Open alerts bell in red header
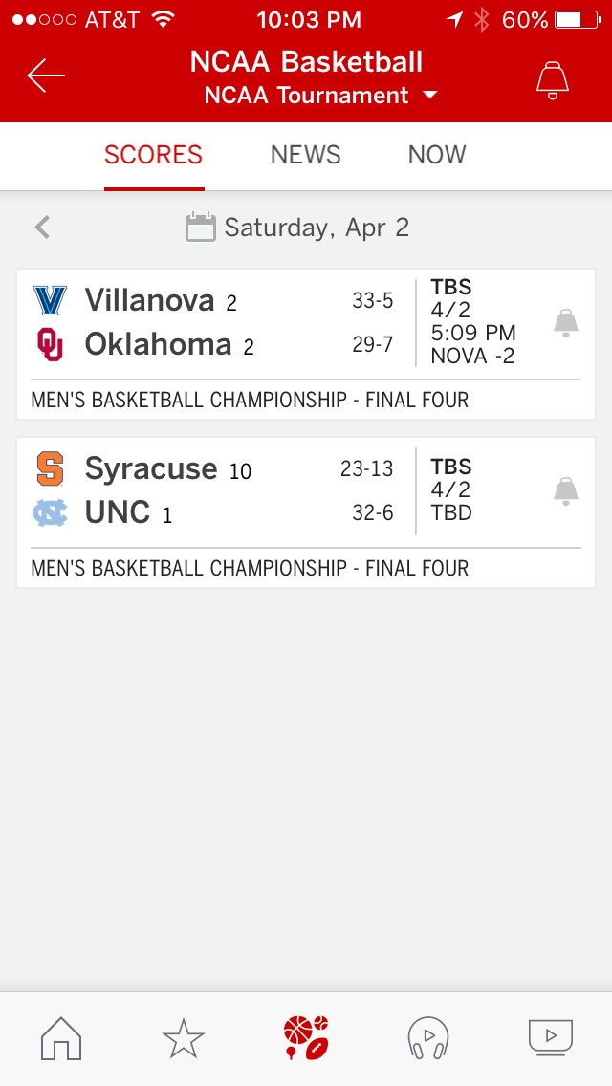Viewport: 612px width, 1086px height. coord(553,79)
